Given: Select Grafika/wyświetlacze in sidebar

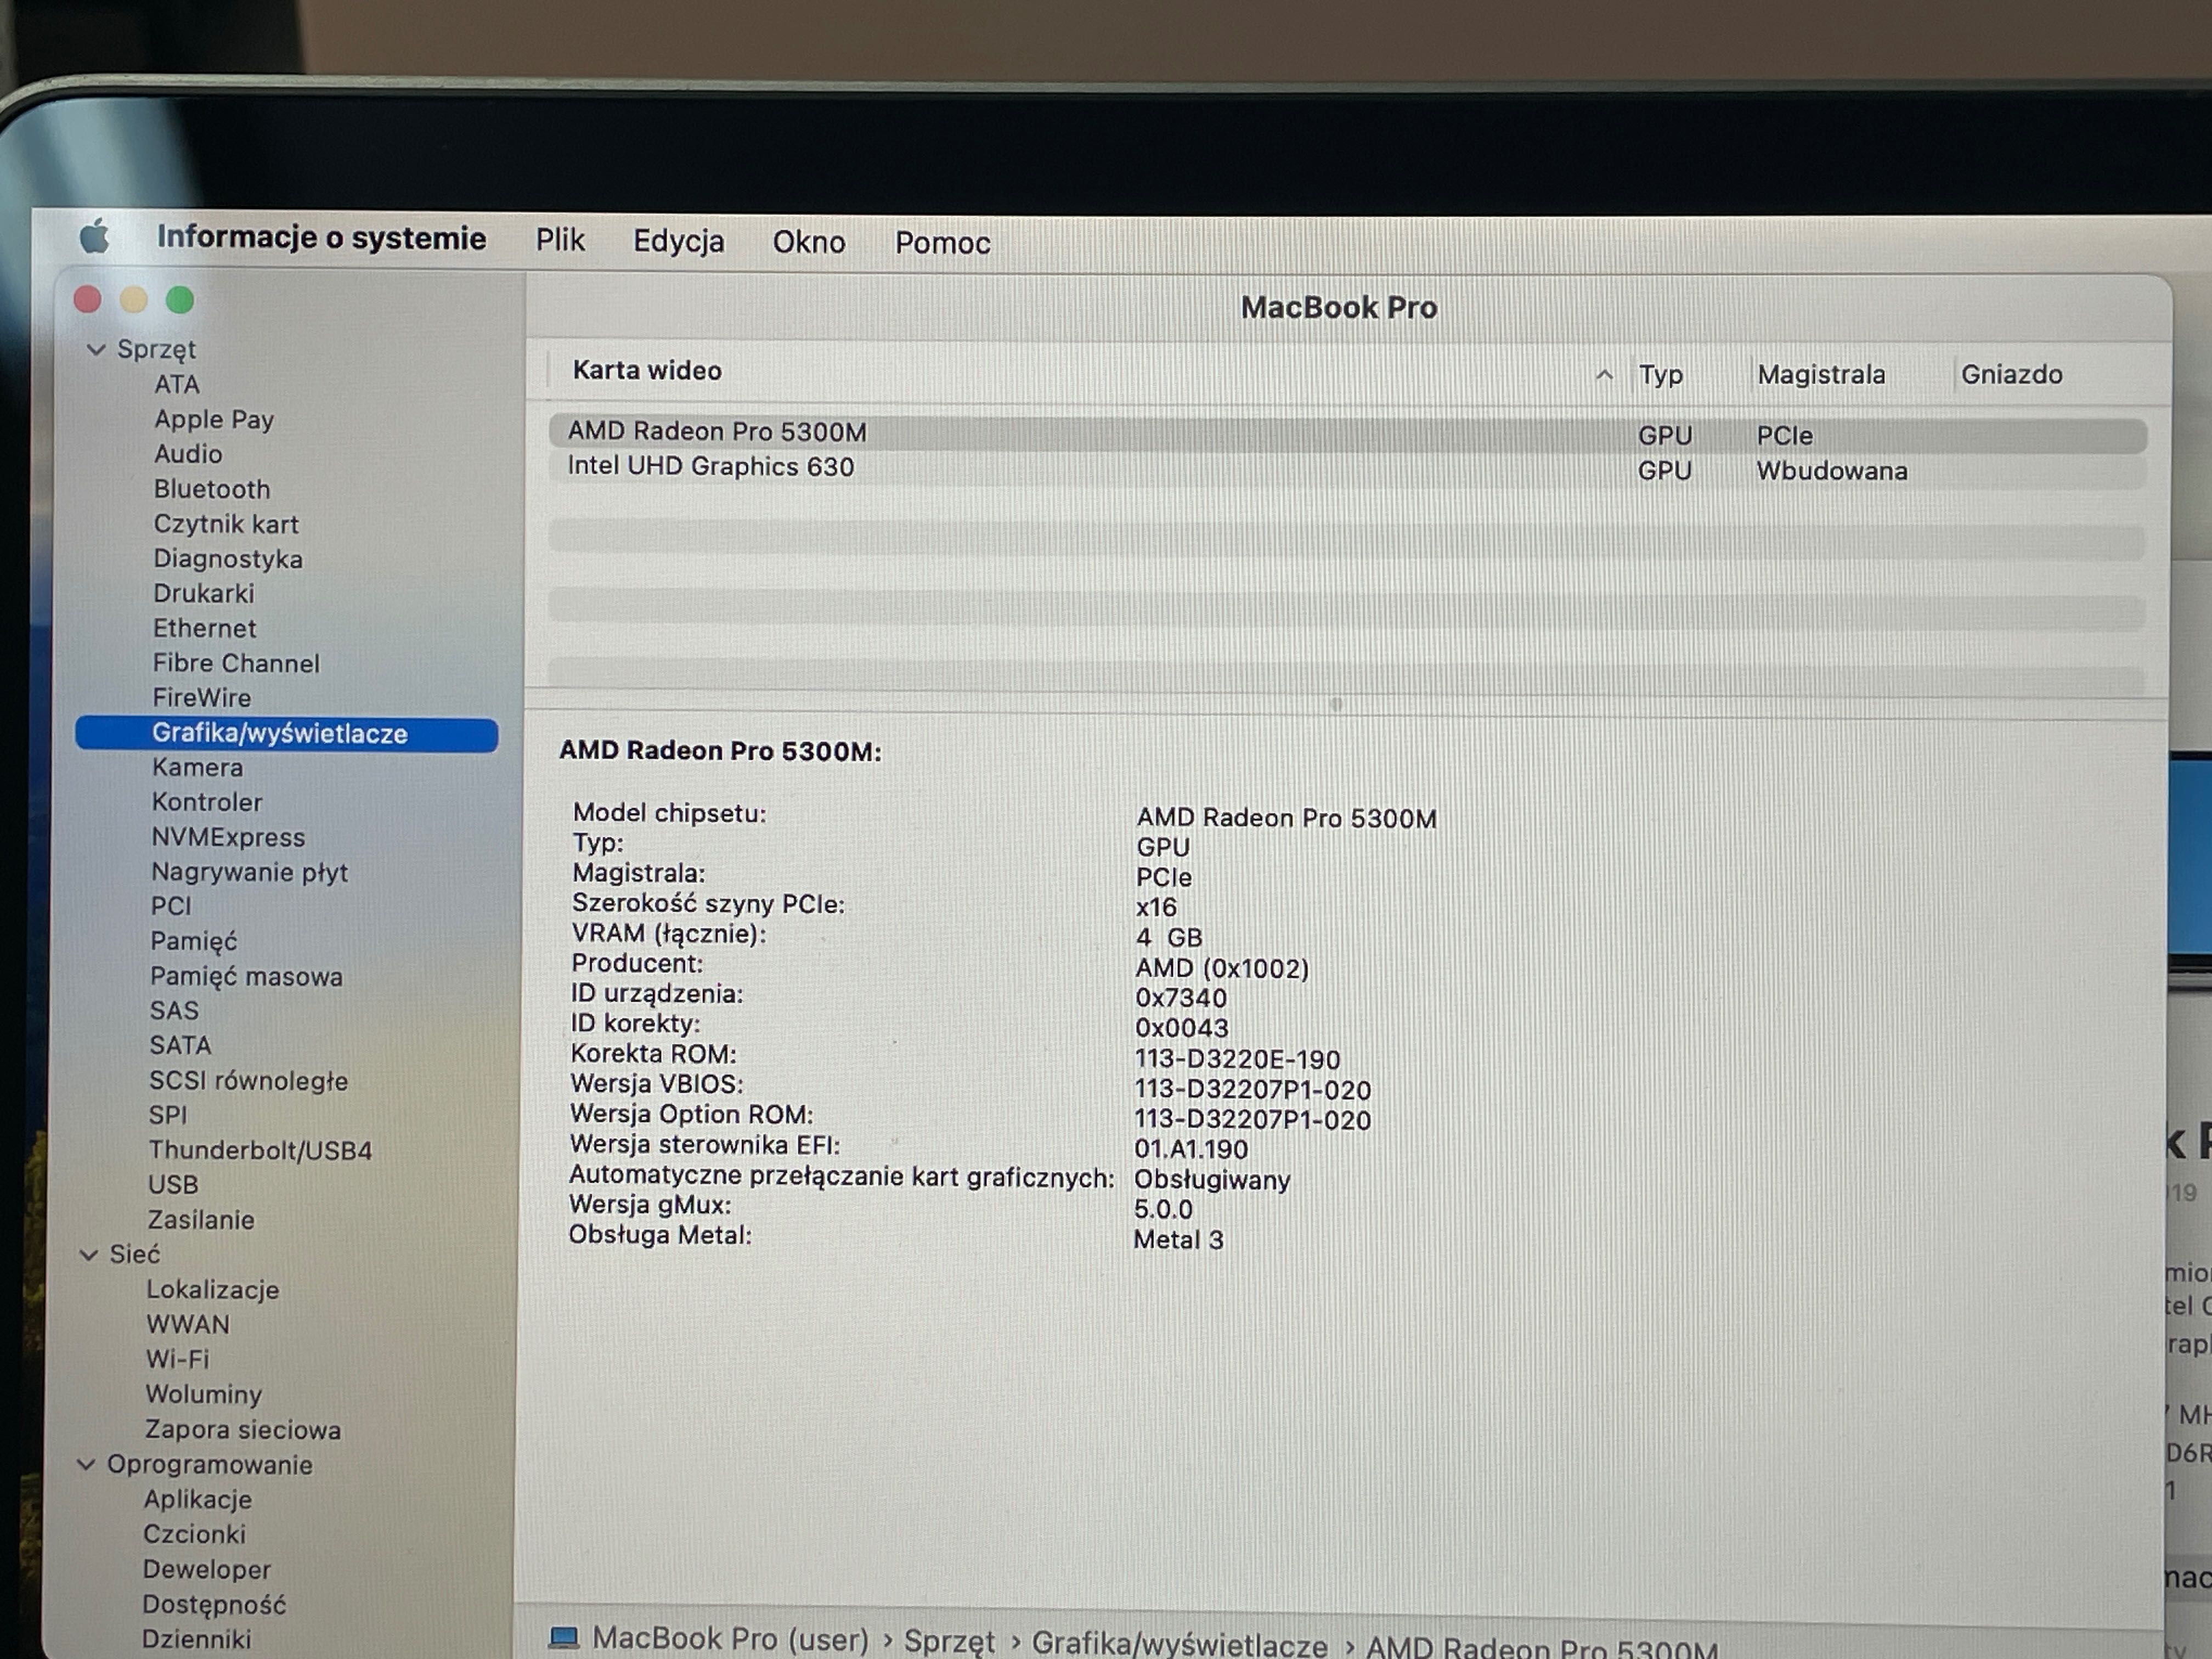Looking at the screenshot, I should (x=286, y=733).
